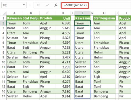Image resolution: width=131 pixels, height=100 pixels.
Task: Click the formula bar options dots
Action: 30,5
